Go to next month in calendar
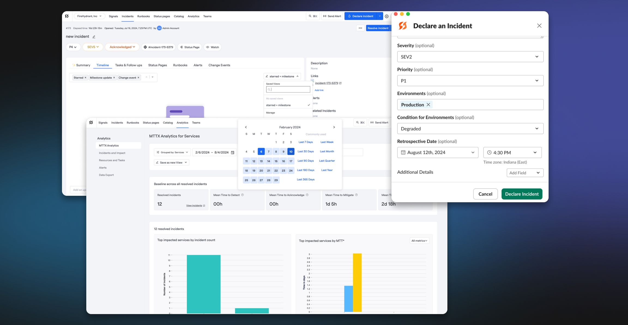The height and width of the screenshot is (325, 628). [334, 127]
